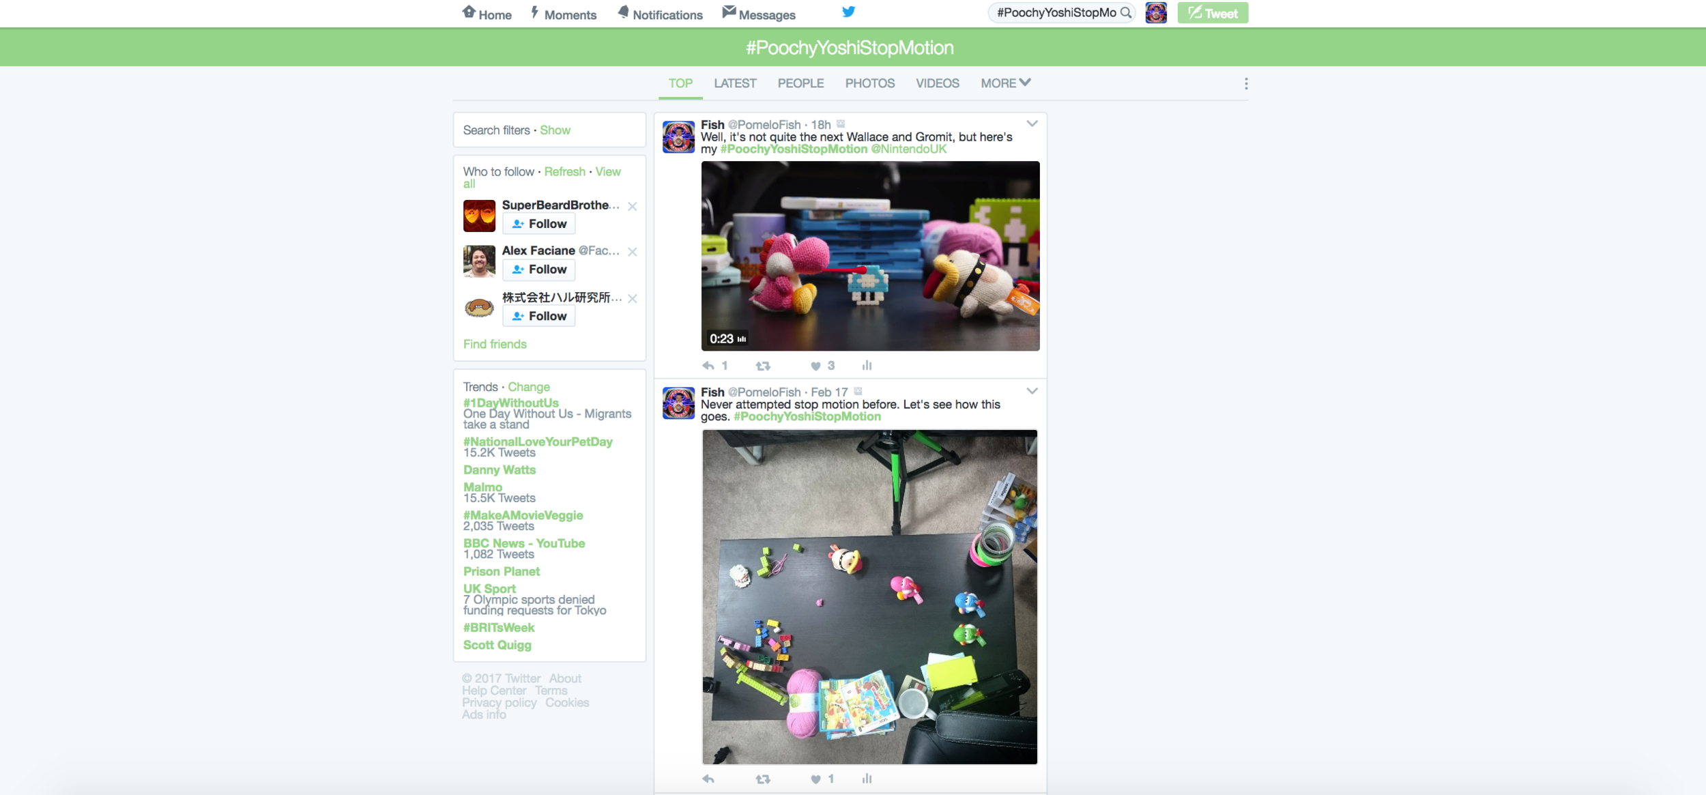Click Find friends link
The width and height of the screenshot is (1706, 795).
coord(495,345)
